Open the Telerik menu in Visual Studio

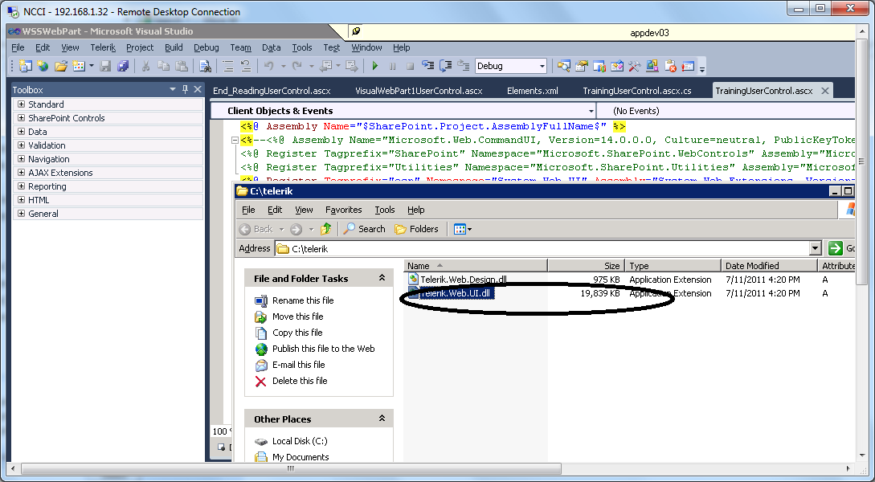click(x=103, y=47)
